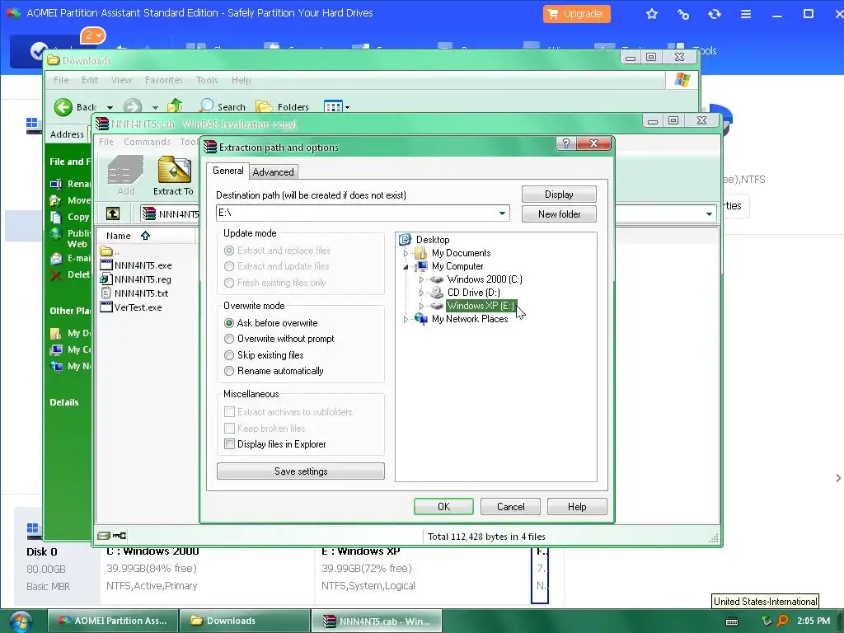This screenshot has height=633, width=844.
Task: Open Commands menu in WinRAR
Action: [147, 142]
